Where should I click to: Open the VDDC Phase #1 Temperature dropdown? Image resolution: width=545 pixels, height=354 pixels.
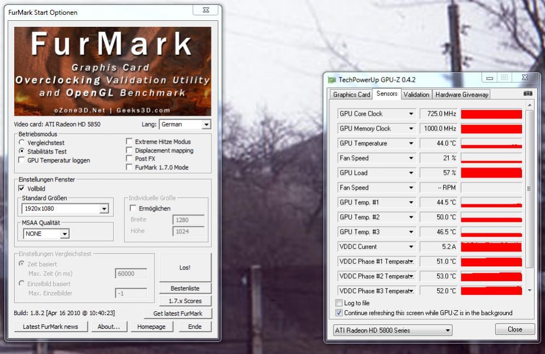pyautogui.click(x=411, y=261)
